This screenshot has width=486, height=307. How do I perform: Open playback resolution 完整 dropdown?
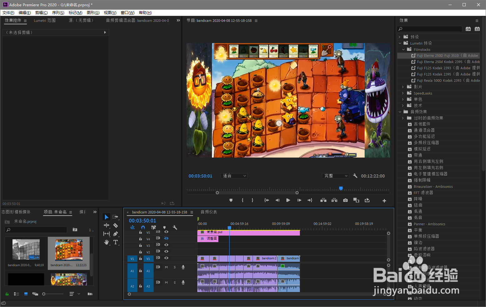point(335,176)
